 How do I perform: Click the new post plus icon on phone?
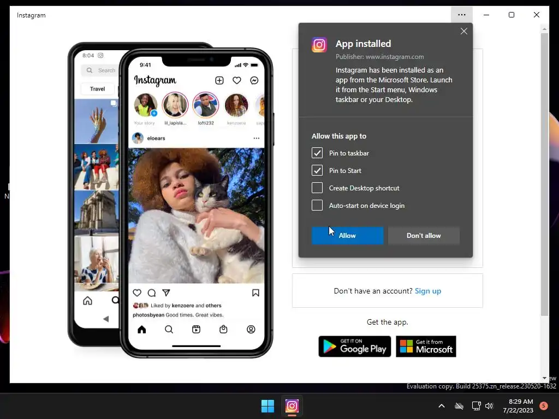(219, 81)
